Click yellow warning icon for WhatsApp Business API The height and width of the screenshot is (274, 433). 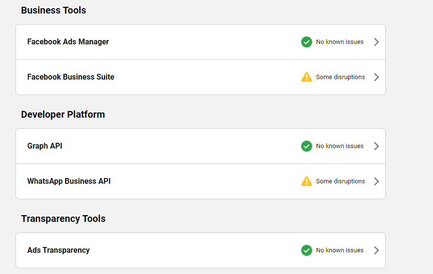[x=307, y=181]
